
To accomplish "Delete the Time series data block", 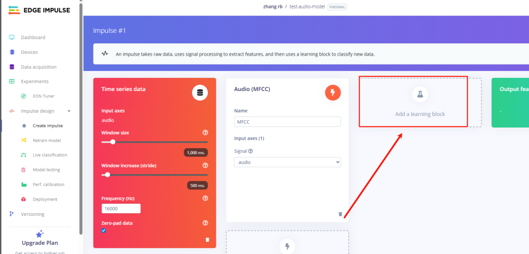I will (x=207, y=239).
